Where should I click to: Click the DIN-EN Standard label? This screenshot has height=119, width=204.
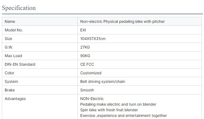(20, 64)
